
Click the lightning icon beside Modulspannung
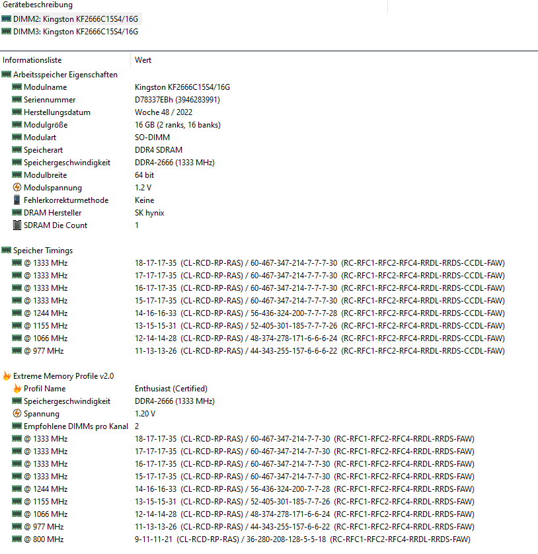[17, 187]
